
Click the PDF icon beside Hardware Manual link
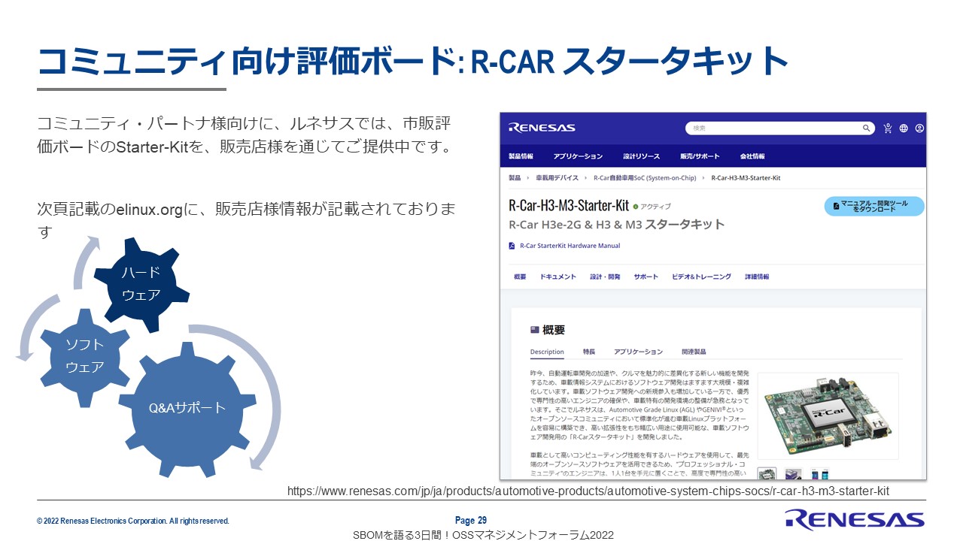(511, 246)
